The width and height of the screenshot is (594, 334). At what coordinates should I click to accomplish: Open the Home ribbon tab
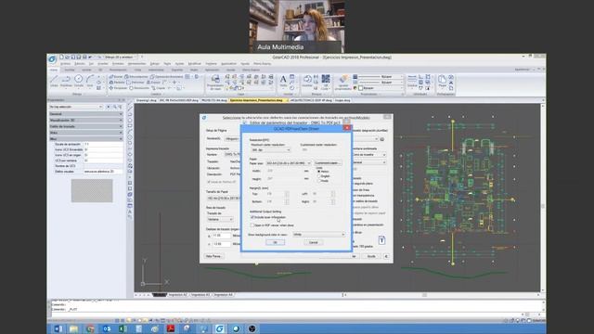pos(54,70)
